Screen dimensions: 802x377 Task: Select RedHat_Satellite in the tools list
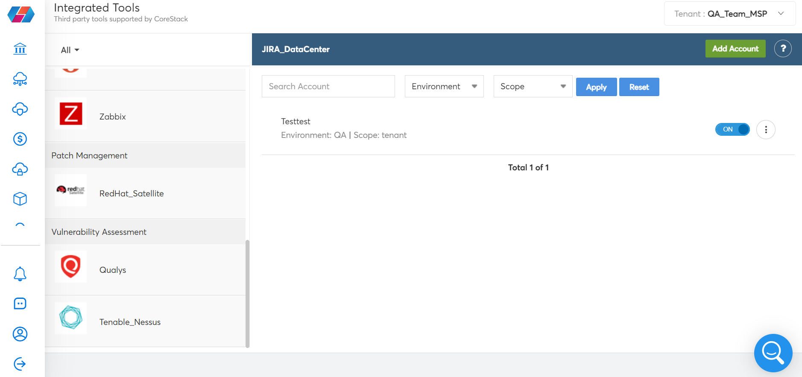[x=145, y=193]
